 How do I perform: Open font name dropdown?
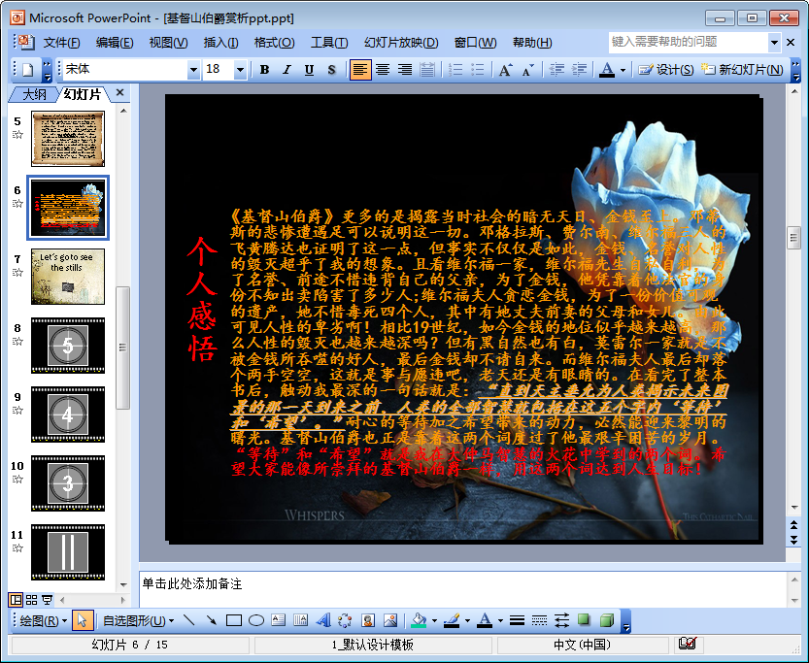(x=193, y=70)
